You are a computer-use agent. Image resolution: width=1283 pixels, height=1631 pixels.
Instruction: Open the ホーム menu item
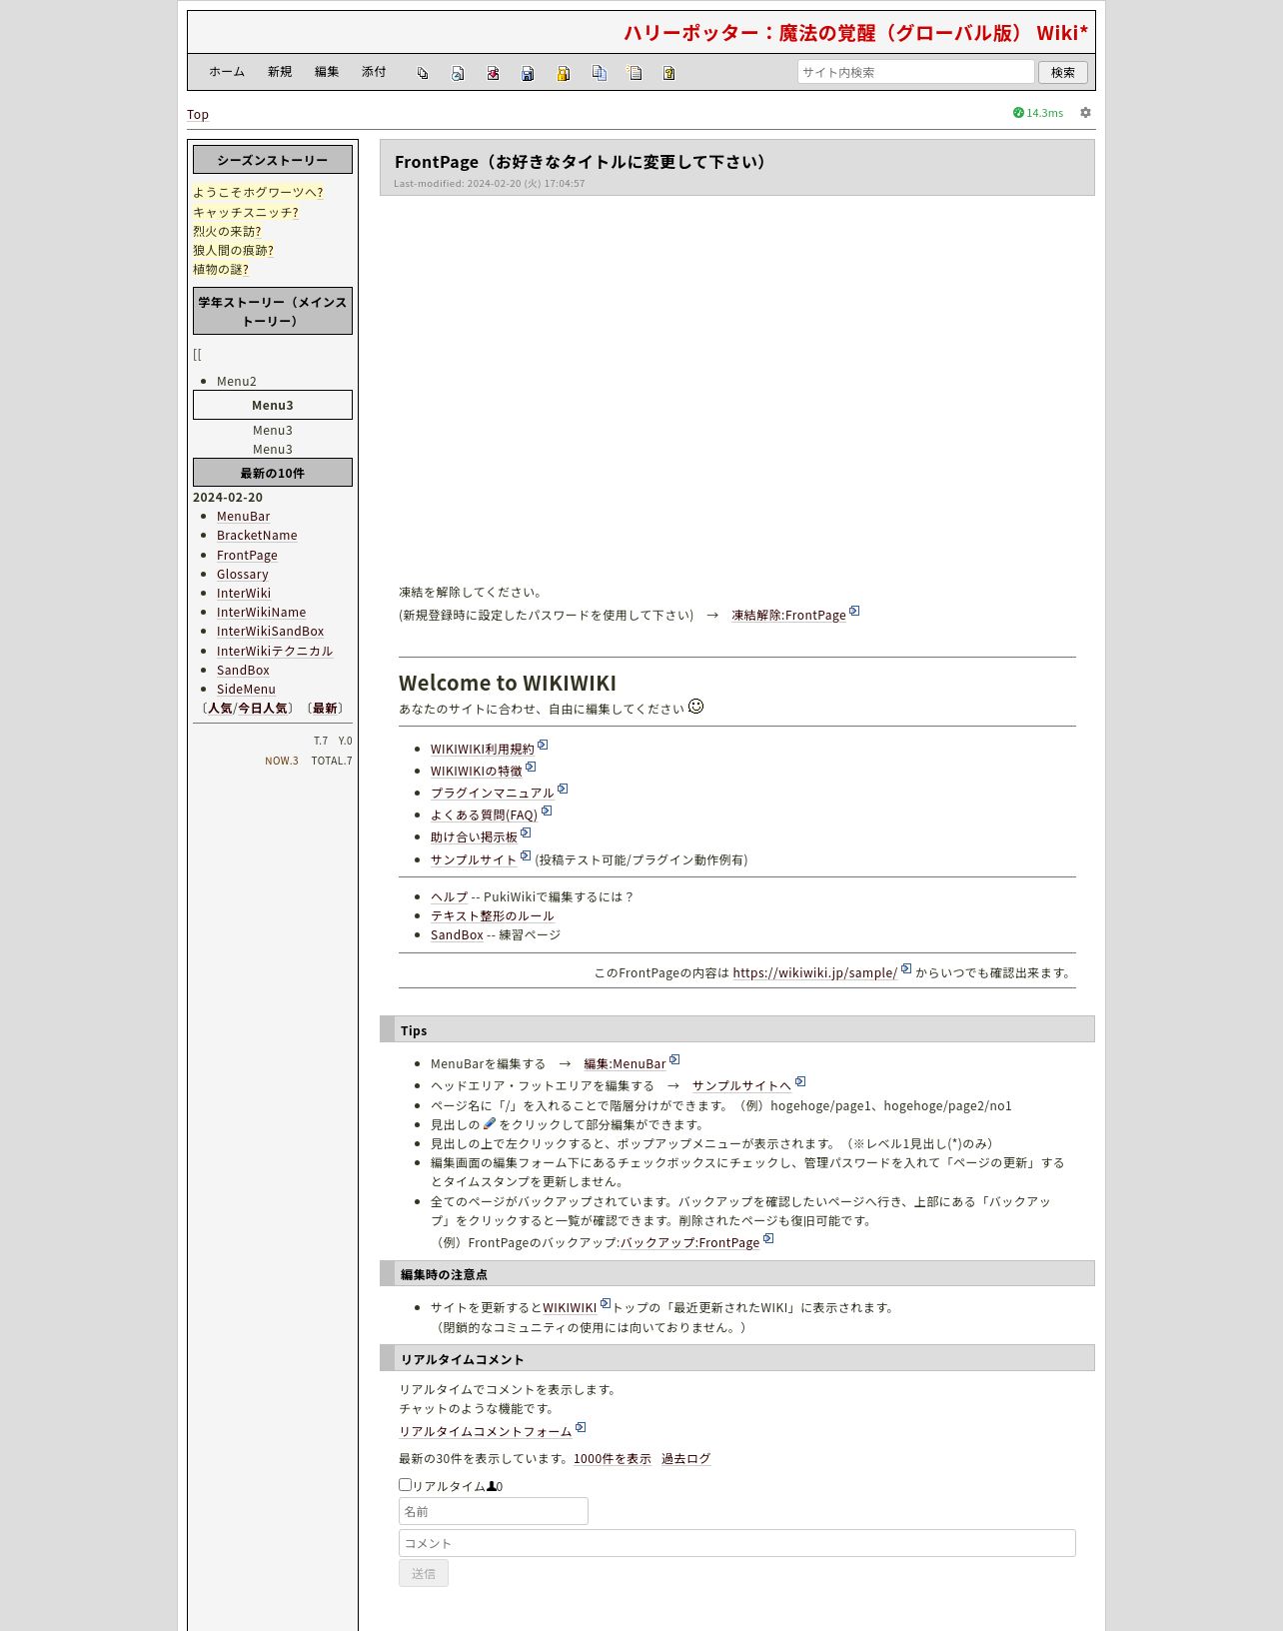point(227,72)
